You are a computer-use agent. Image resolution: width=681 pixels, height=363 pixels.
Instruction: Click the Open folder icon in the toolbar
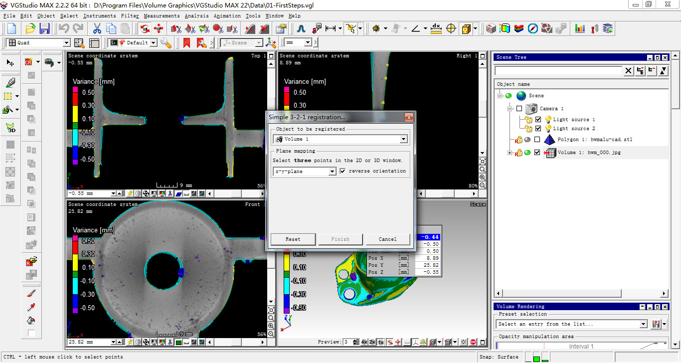coord(30,28)
